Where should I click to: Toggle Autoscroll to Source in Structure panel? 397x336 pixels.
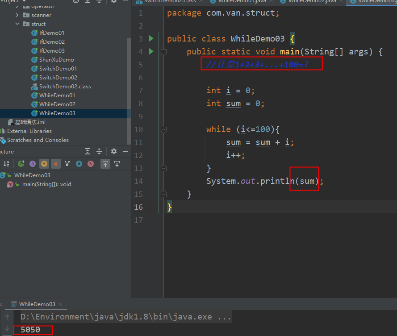point(105,164)
